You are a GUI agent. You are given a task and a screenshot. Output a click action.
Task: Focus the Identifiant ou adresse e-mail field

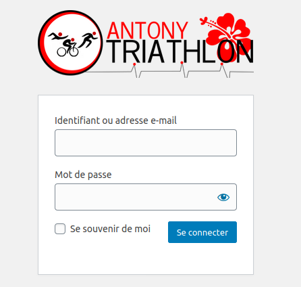click(146, 143)
